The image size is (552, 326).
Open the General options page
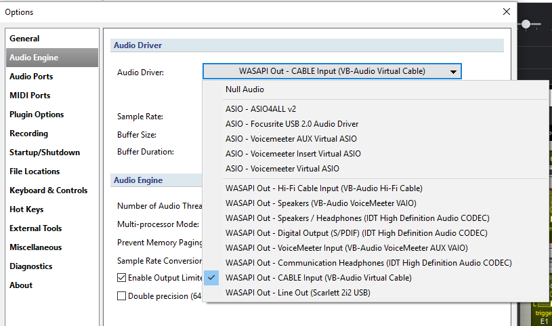pos(52,39)
